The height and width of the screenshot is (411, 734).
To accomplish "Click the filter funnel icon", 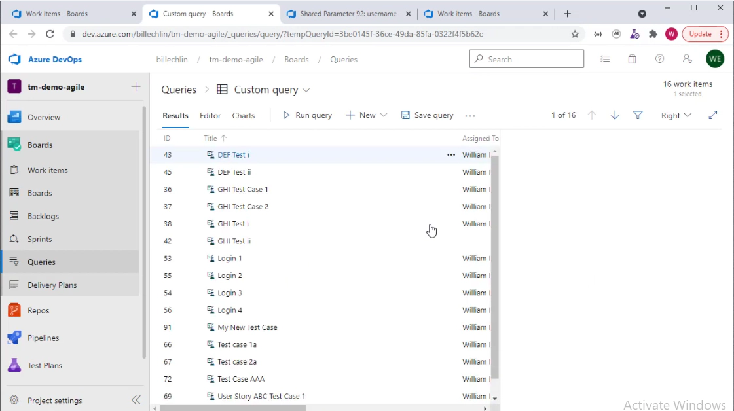I will (x=638, y=115).
